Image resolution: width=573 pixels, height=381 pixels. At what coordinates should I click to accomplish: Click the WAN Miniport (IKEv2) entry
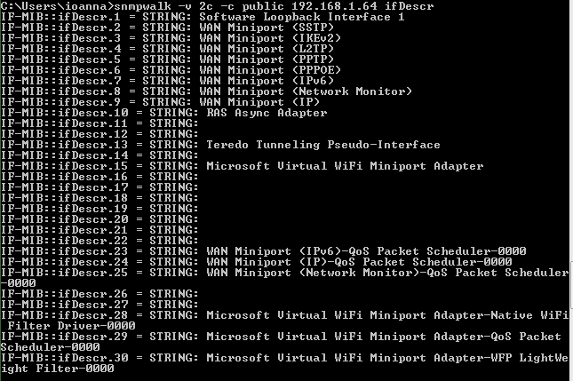coord(270,38)
